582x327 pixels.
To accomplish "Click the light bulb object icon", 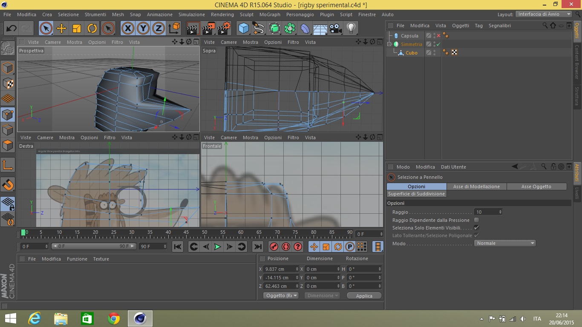I will 351,29.
